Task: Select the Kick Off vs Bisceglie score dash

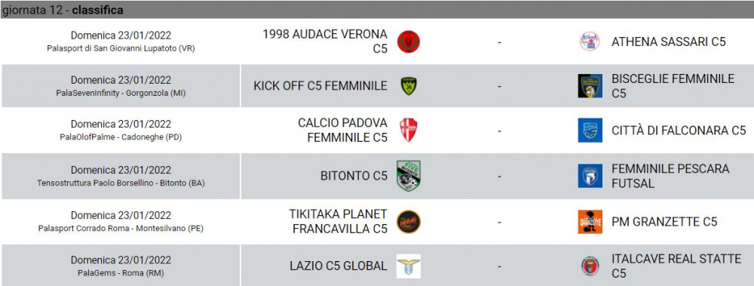Action: point(500,87)
